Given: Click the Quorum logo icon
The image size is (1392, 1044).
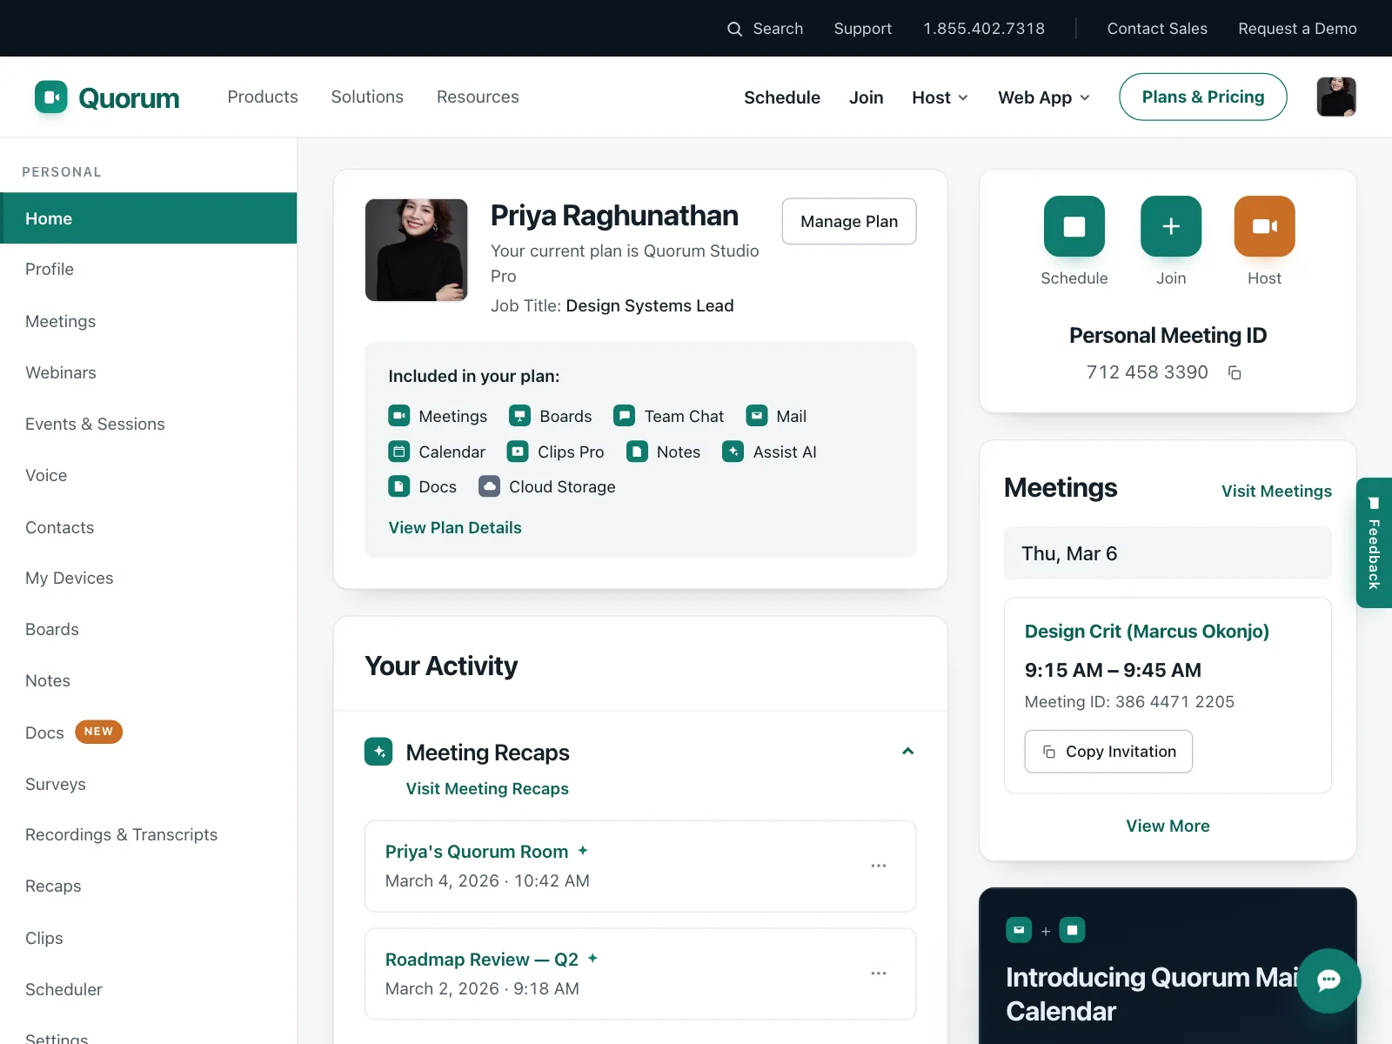Looking at the screenshot, I should 51,97.
